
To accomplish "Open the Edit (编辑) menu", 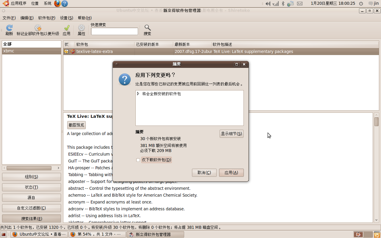I will tap(27, 18).
